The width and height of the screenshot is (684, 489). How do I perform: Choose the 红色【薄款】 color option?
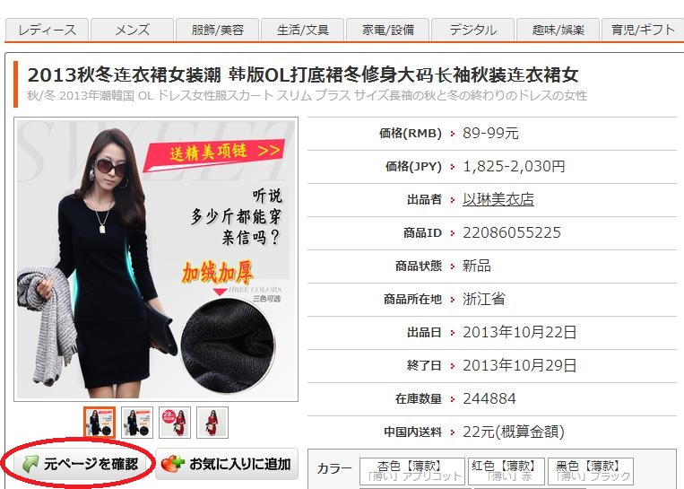(505, 471)
